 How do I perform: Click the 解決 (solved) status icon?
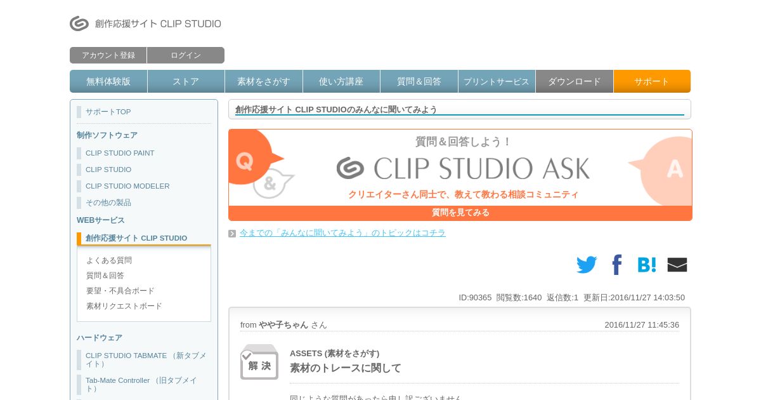click(259, 362)
